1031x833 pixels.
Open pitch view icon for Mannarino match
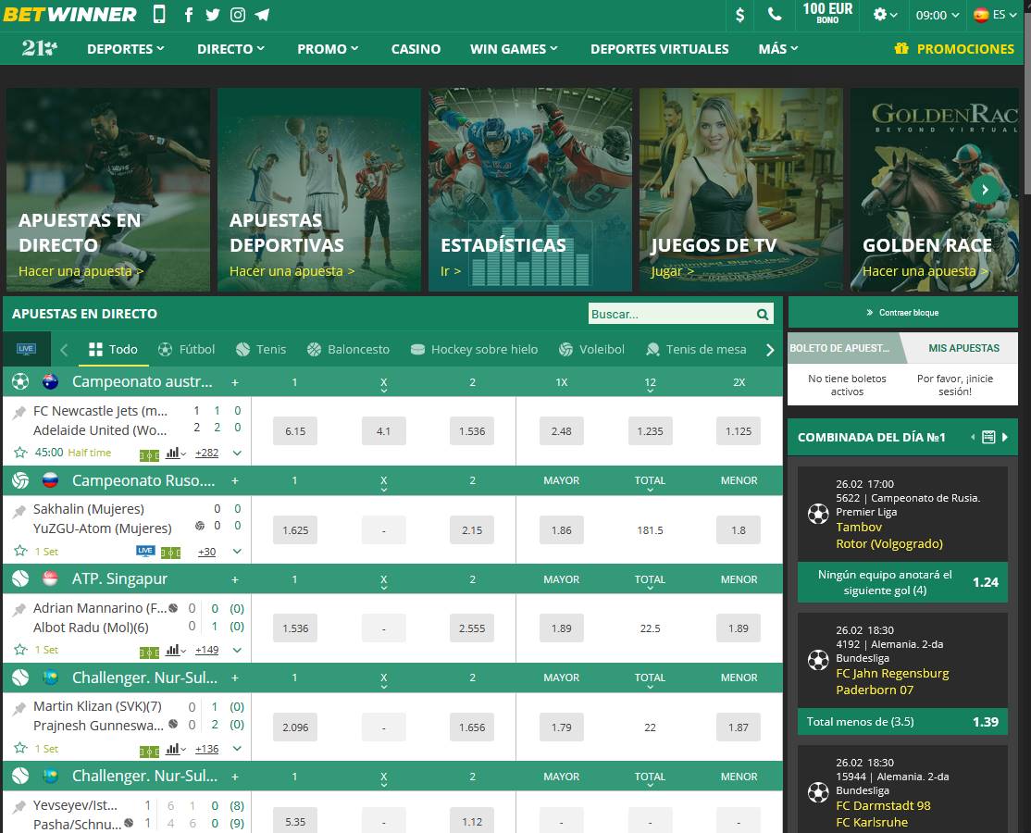149,652
